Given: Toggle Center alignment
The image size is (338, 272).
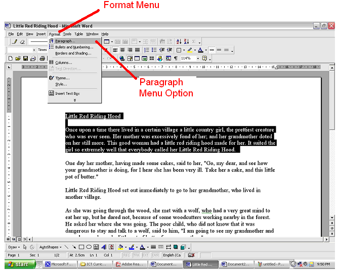Looking at the screenshot, I should coord(122,50).
